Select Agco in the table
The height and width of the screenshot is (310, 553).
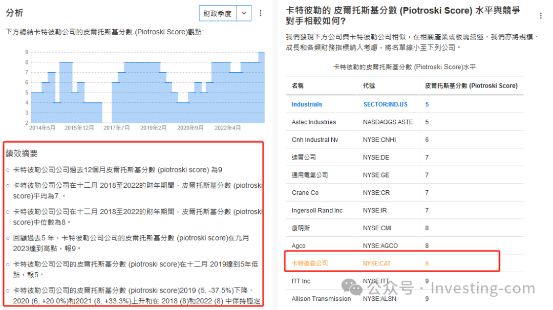[299, 246]
